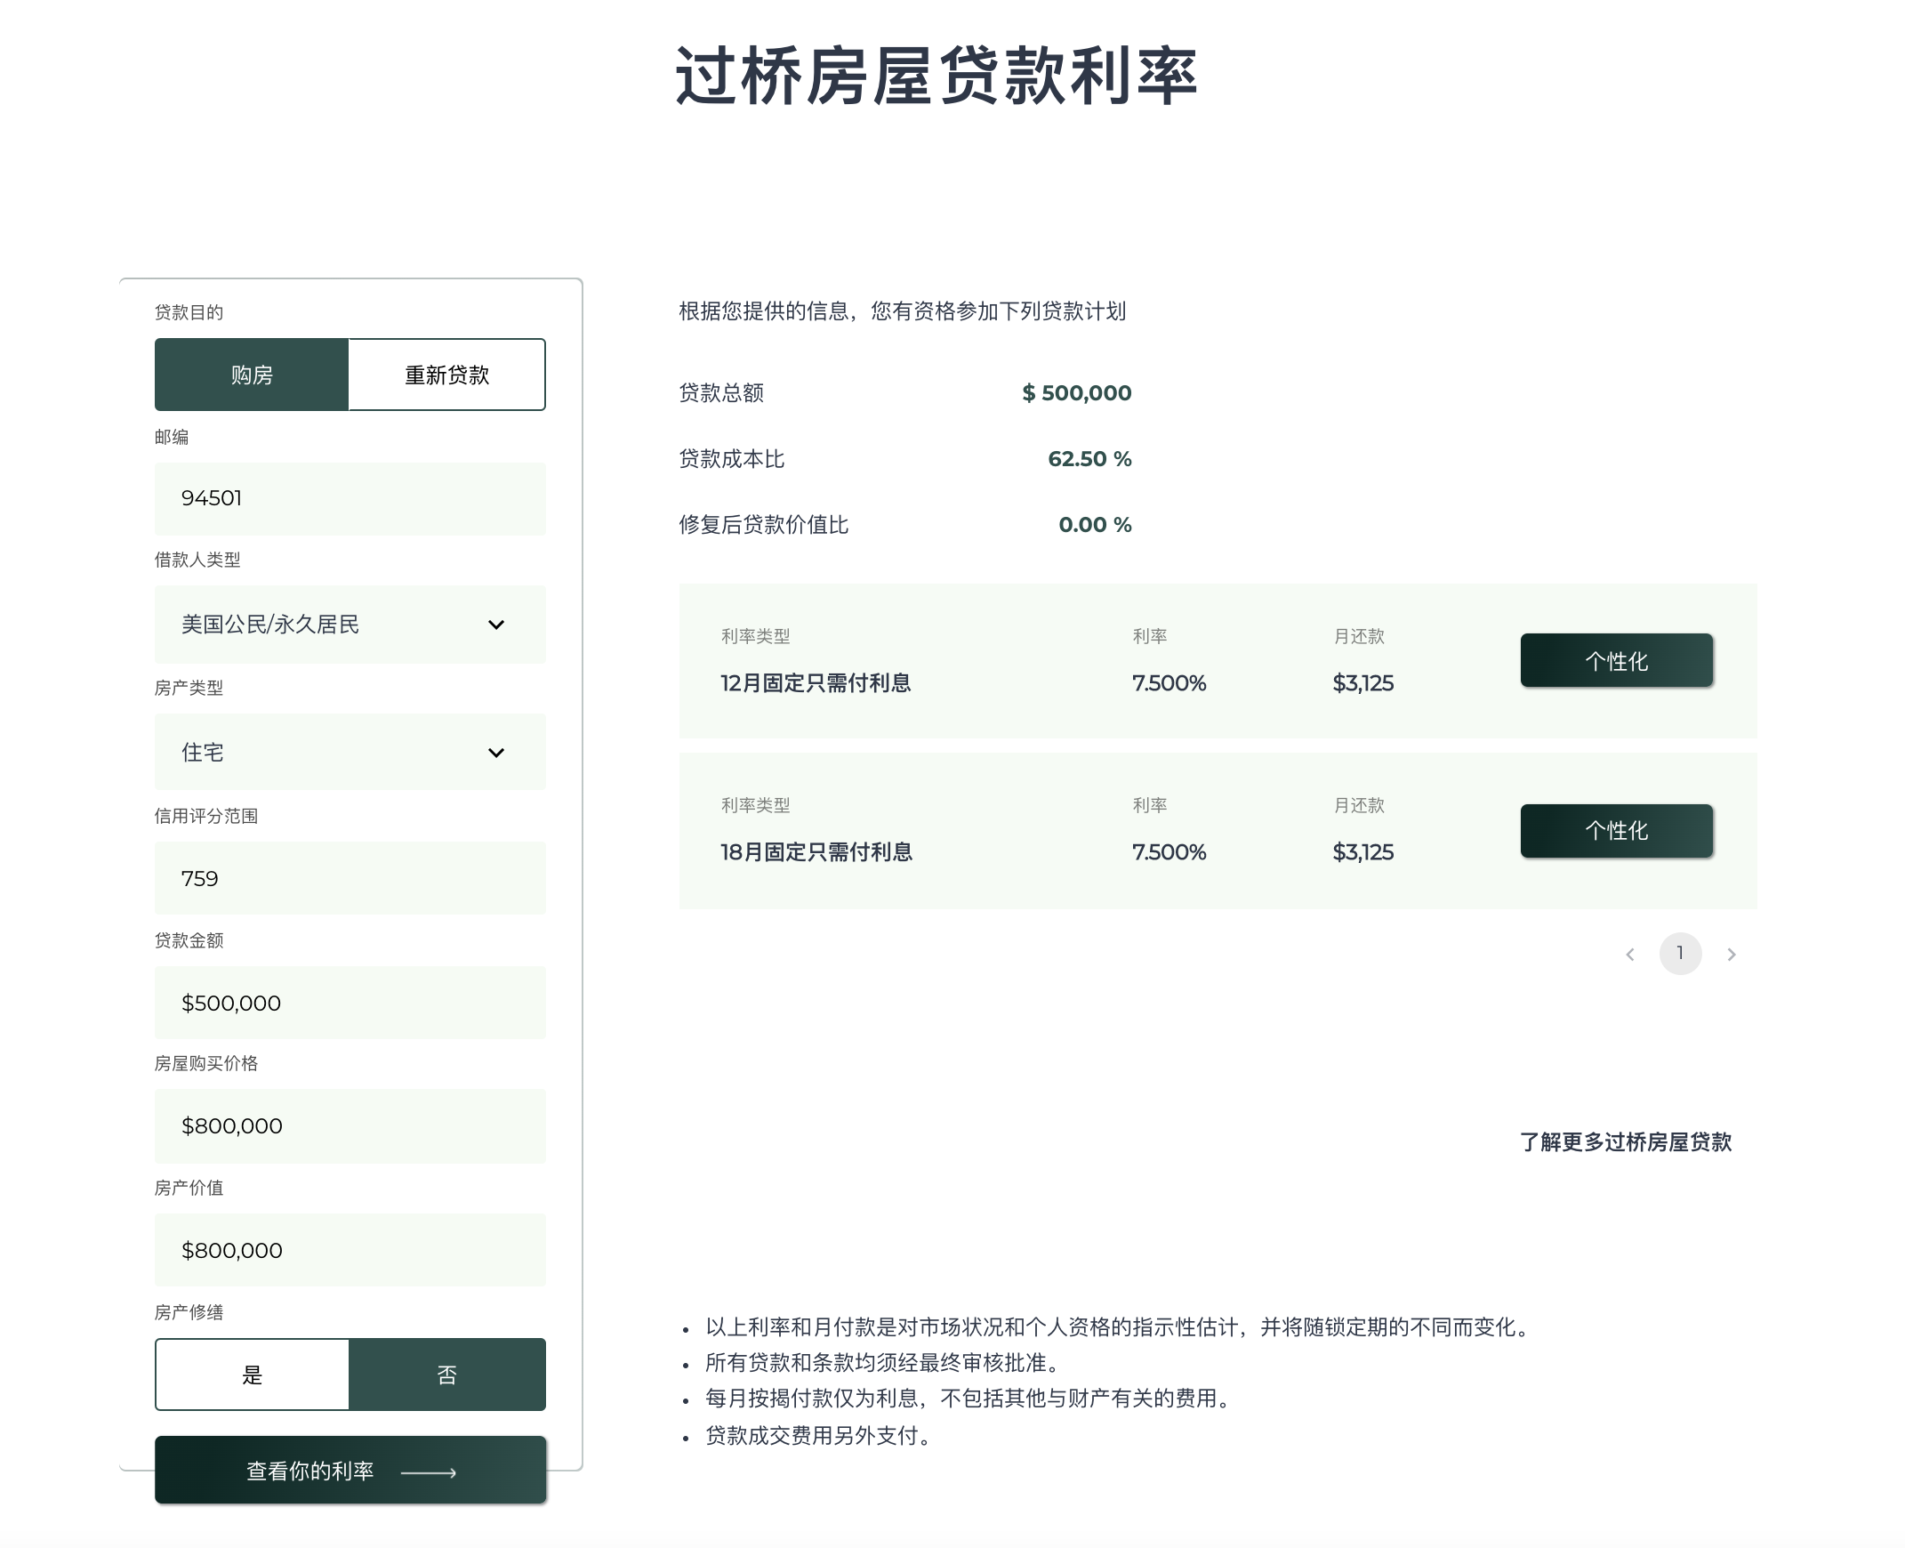Click the 邮编 field showing 94501
Viewport: 1905px width, 1548px height.
tap(350, 498)
